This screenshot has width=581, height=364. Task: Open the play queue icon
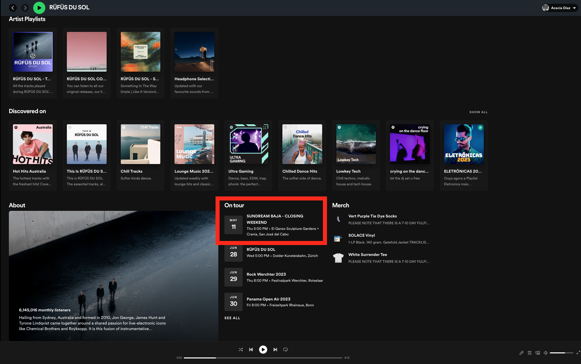(x=529, y=353)
